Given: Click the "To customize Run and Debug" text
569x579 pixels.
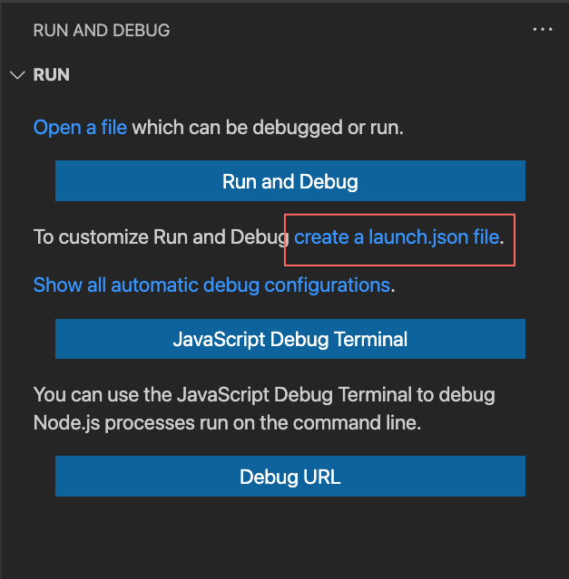Looking at the screenshot, I should pos(162,237).
